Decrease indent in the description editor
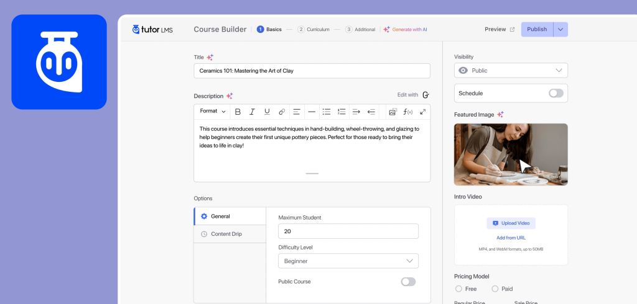Screen dimensions: 637x304 371,112
